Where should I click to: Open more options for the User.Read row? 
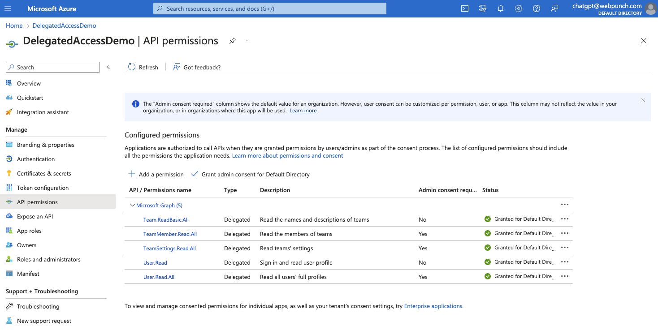coord(564,261)
